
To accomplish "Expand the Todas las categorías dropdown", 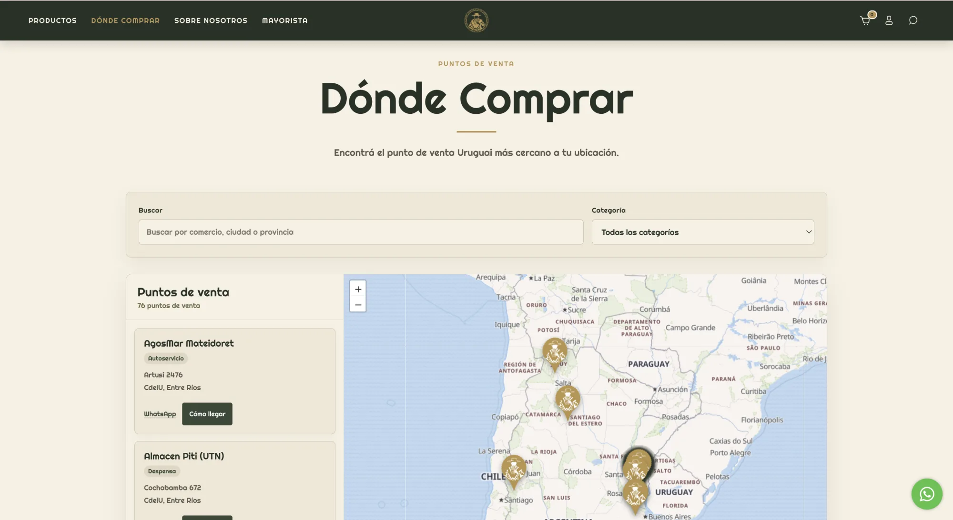I will click(x=703, y=232).
